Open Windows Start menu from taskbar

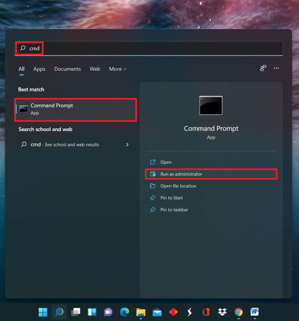click(x=43, y=312)
